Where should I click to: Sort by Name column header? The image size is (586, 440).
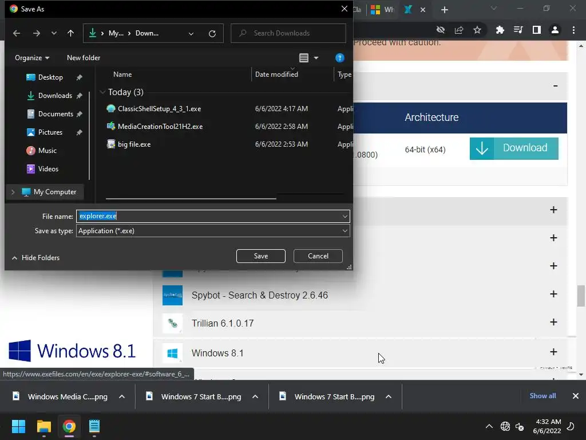[x=122, y=74]
